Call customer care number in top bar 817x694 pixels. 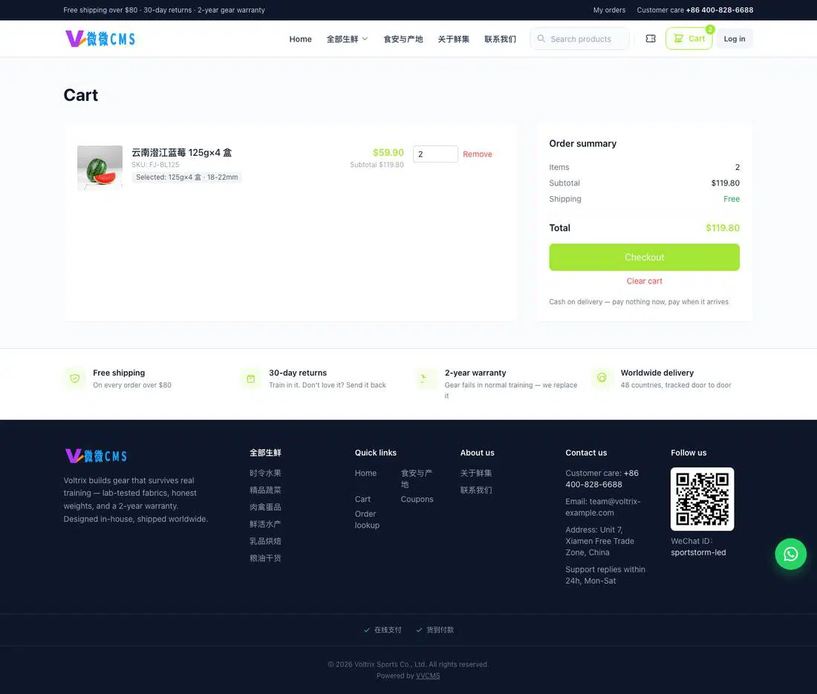pos(720,10)
